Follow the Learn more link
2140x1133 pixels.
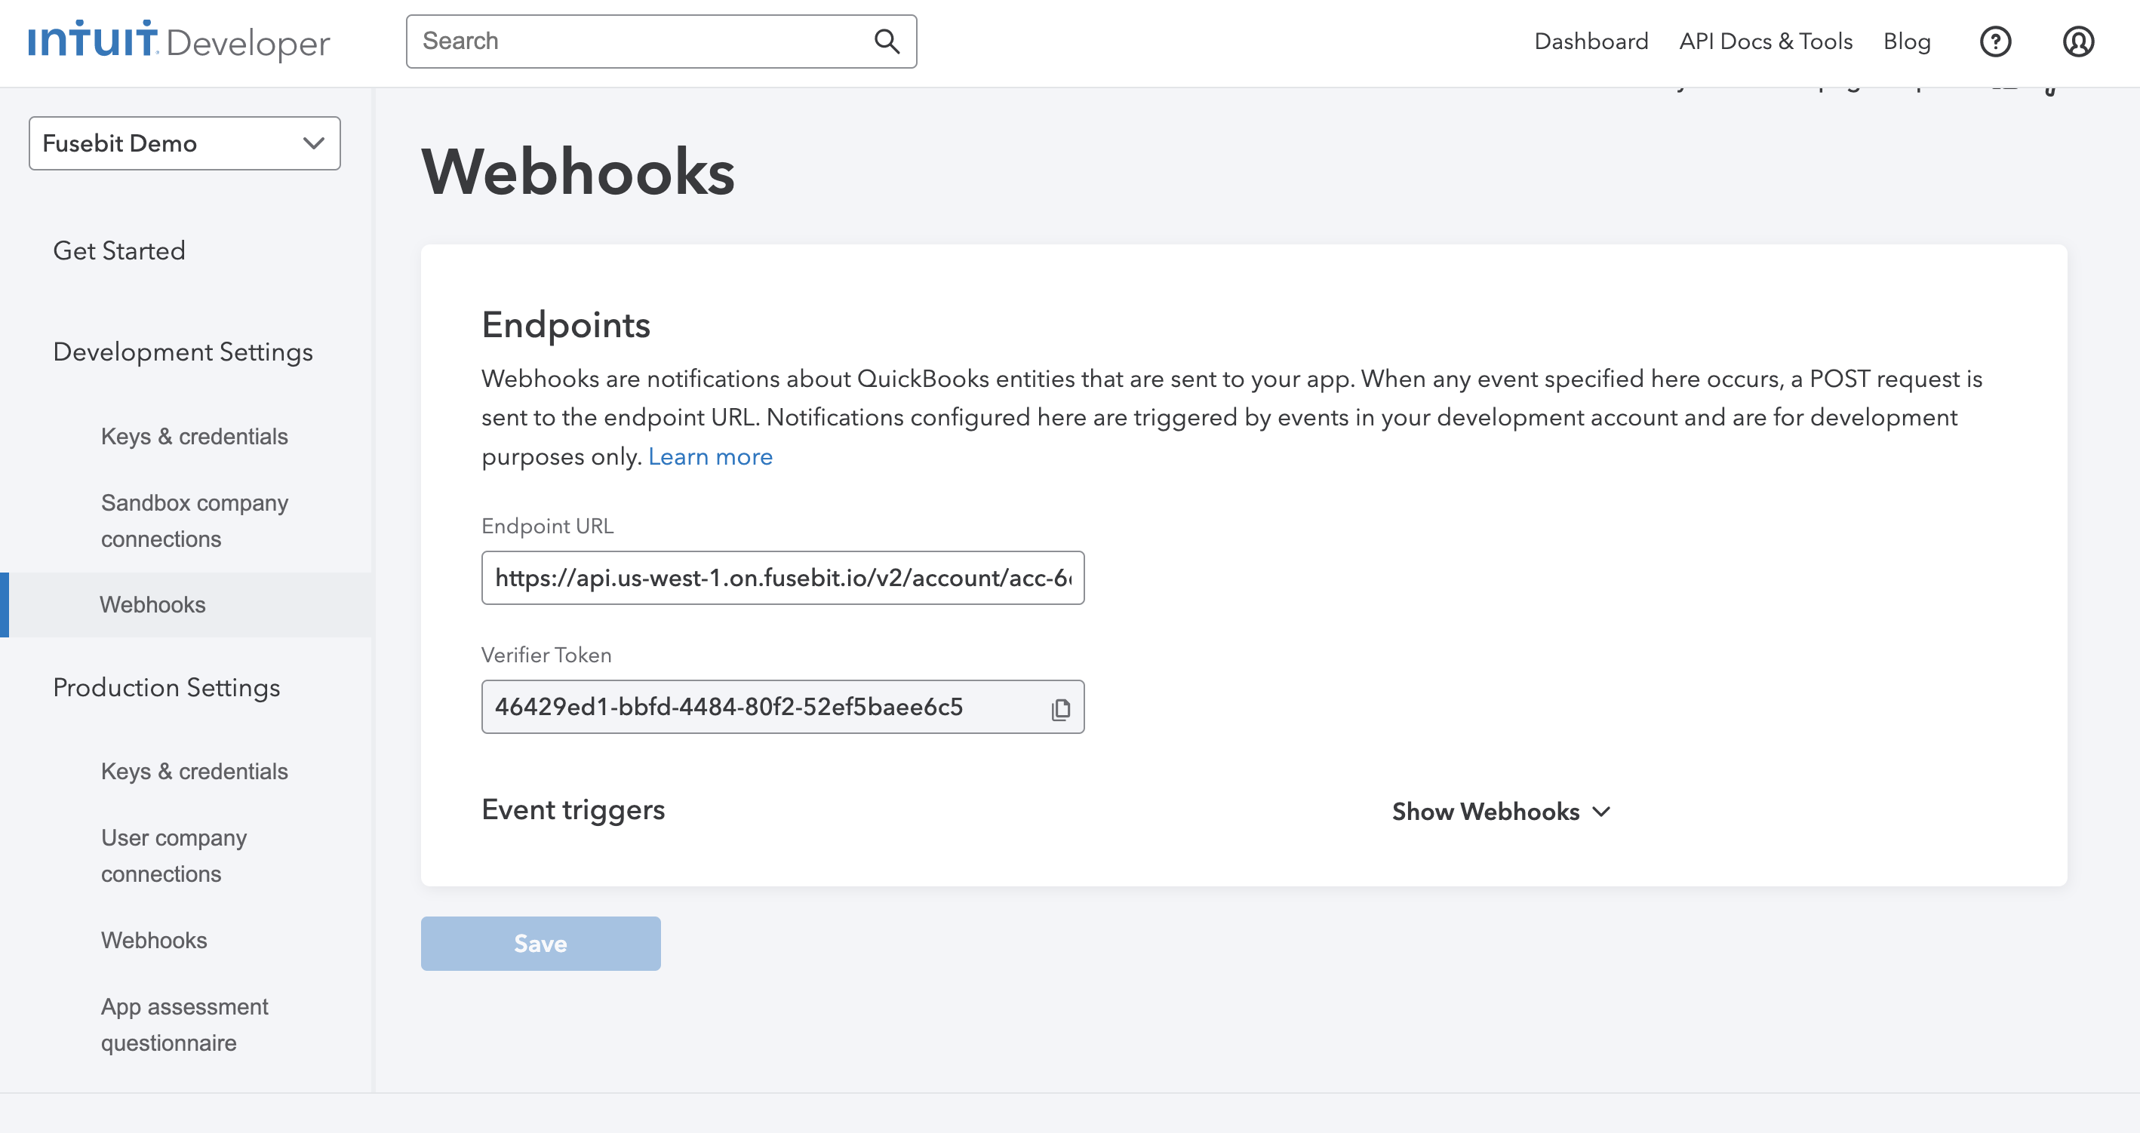click(710, 457)
